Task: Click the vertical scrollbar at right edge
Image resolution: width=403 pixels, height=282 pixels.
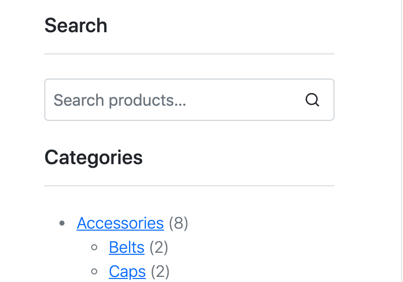Action: click(x=401, y=141)
